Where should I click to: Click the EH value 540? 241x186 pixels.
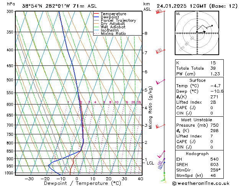coord(215,159)
